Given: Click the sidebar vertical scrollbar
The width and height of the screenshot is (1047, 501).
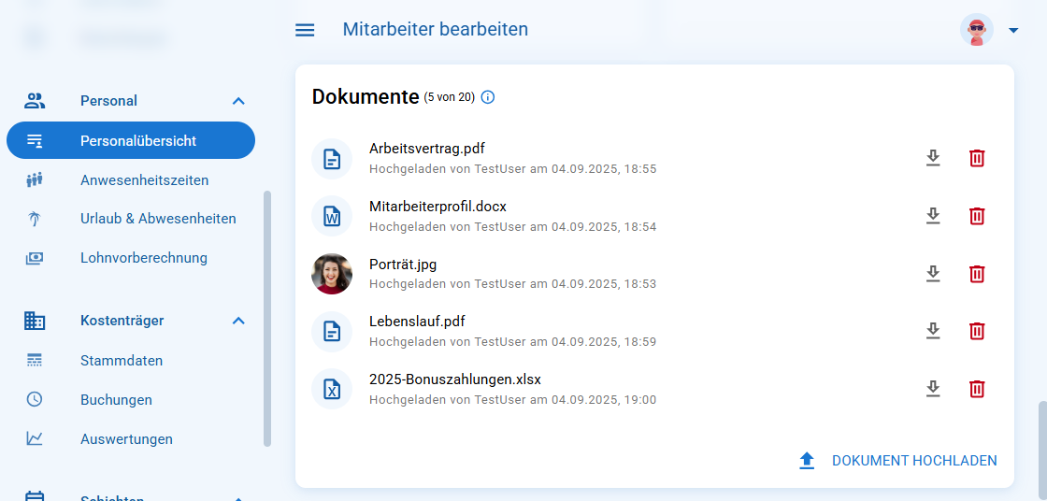Looking at the screenshot, I should (x=267, y=318).
